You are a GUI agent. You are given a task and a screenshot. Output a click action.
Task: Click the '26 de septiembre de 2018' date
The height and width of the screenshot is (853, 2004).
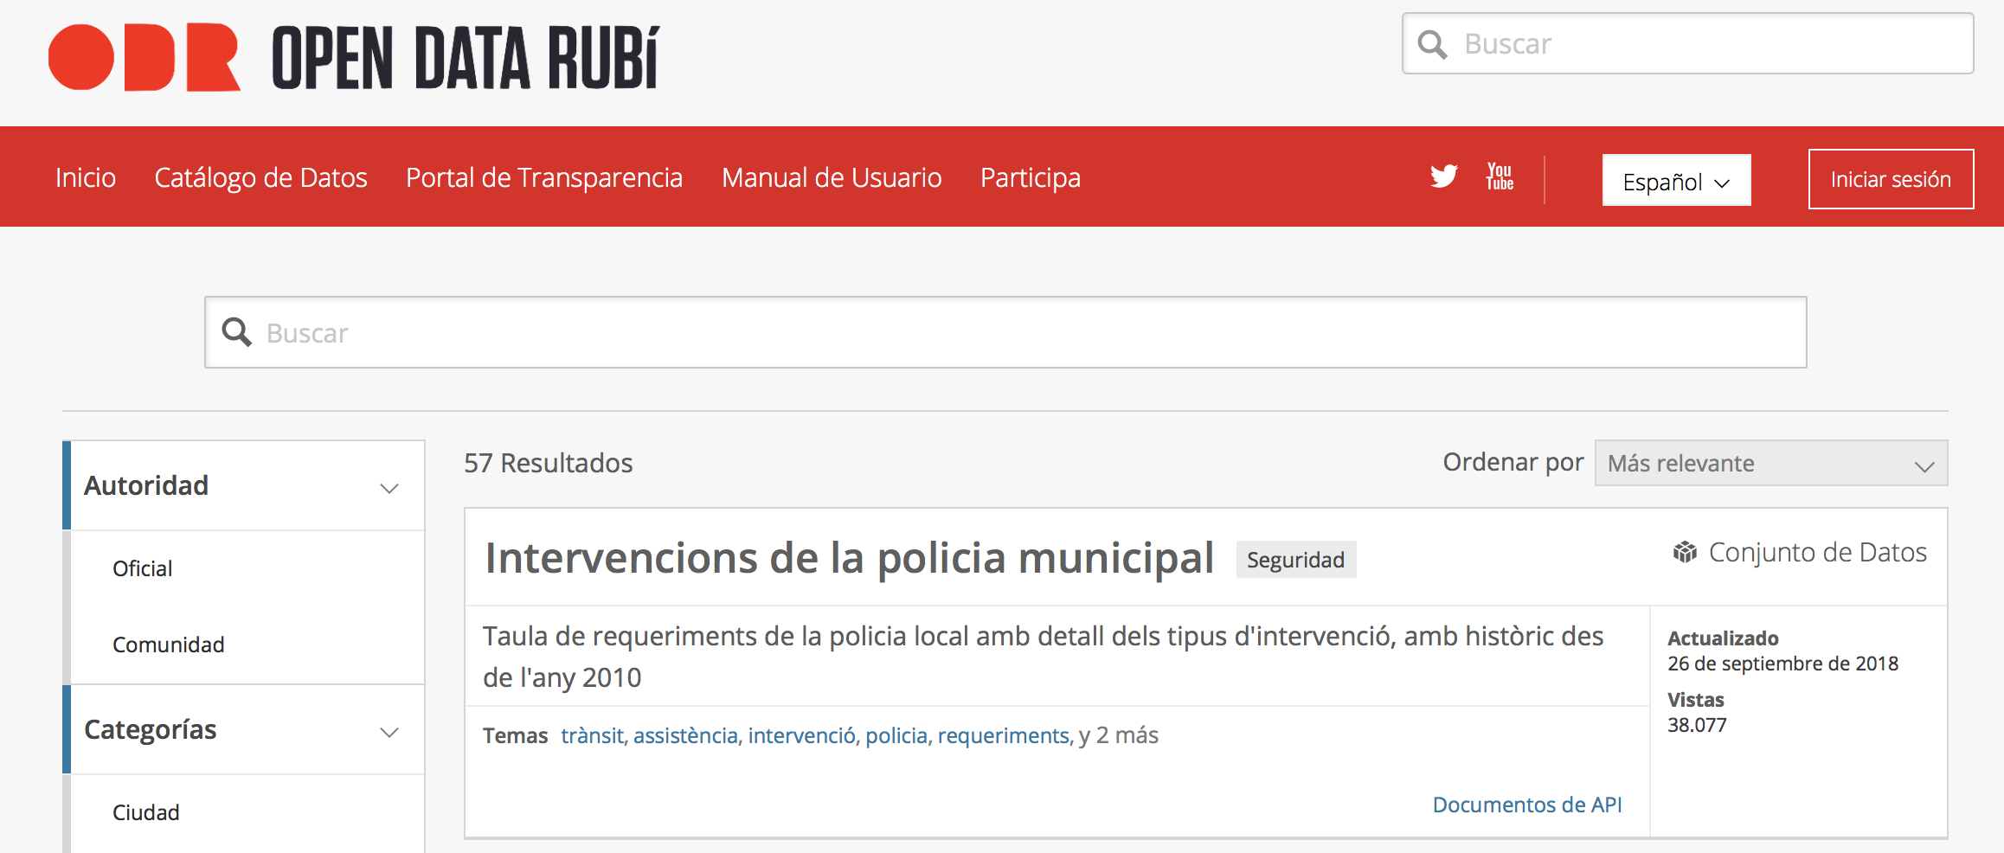(x=1782, y=664)
